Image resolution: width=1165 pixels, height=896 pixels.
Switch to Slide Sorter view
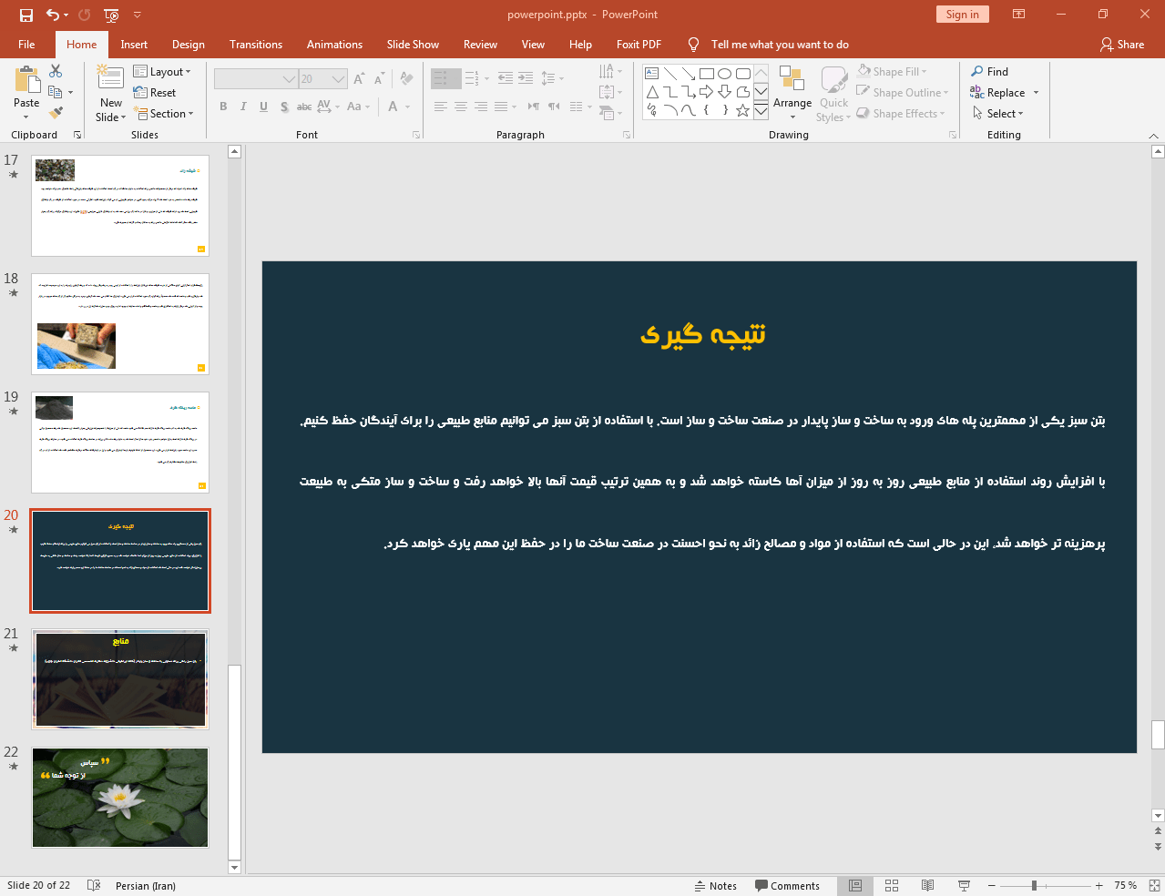click(892, 886)
